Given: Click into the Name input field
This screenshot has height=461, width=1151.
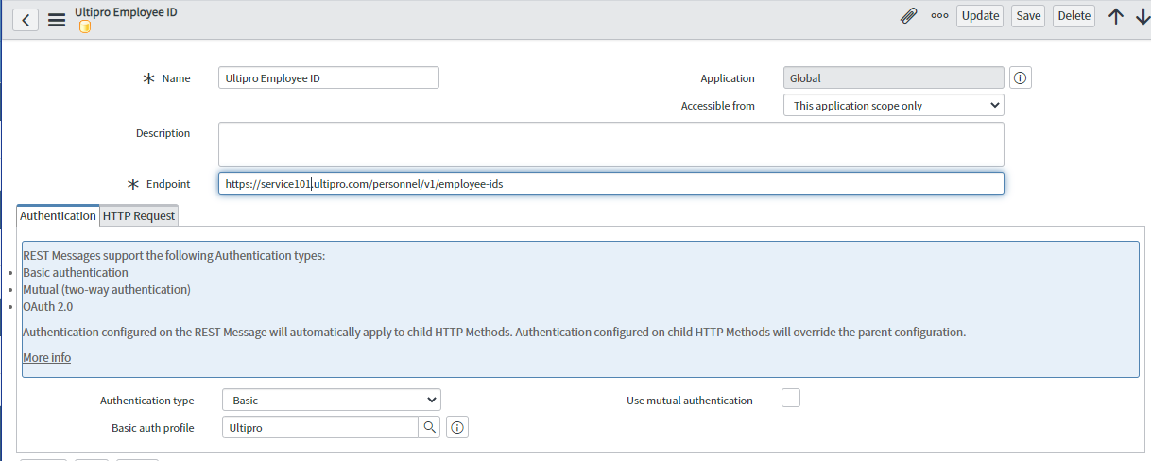Looking at the screenshot, I should pyautogui.click(x=329, y=77).
